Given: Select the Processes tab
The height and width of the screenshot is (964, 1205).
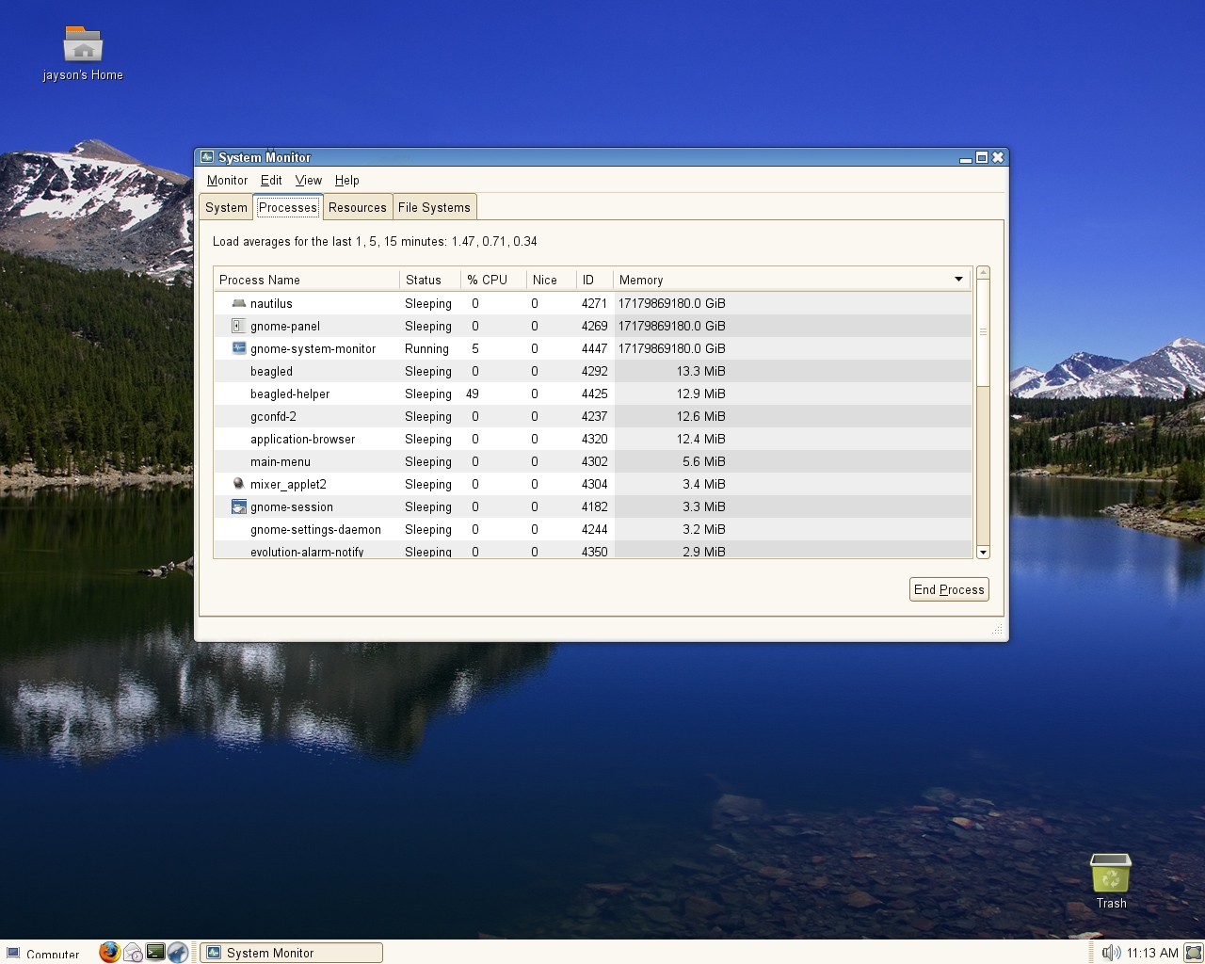Looking at the screenshot, I should click(x=288, y=207).
